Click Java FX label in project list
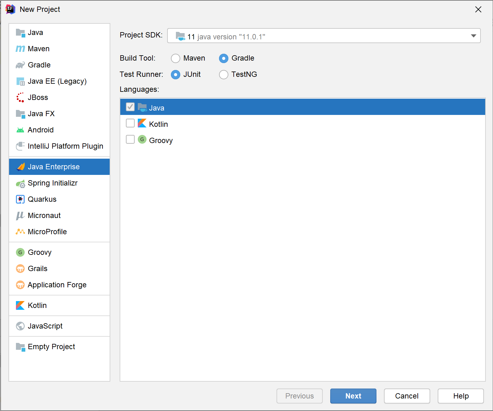Image resolution: width=493 pixels, height=411 pixels. (41, 114)
